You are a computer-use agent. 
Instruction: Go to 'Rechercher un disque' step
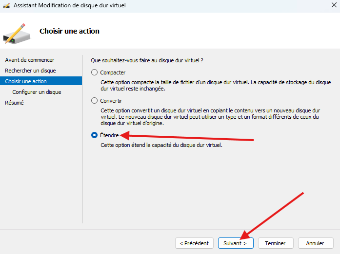[x=30, y=71]
